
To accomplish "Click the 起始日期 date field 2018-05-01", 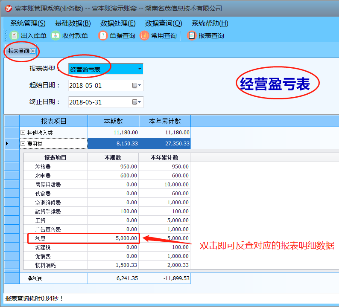I will tap(106, 86).
